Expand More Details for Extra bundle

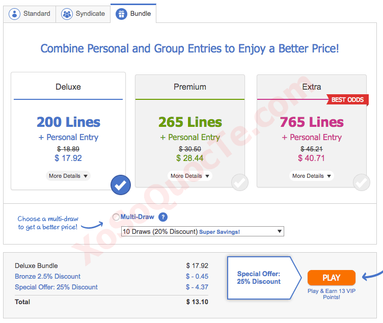pos(312,176)
